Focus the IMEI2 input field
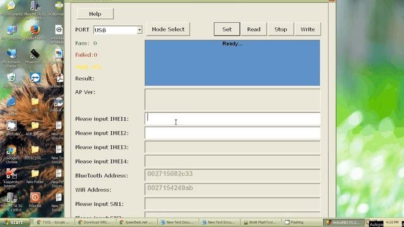Screen dimensions: 404x227 (x=232, y=133)
